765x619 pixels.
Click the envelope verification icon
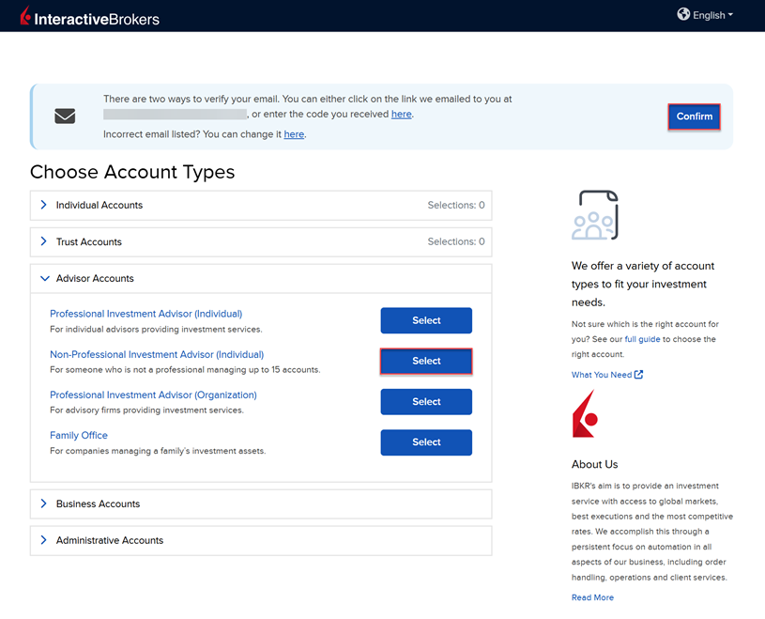pyautogui.click(x=64, y=116)
